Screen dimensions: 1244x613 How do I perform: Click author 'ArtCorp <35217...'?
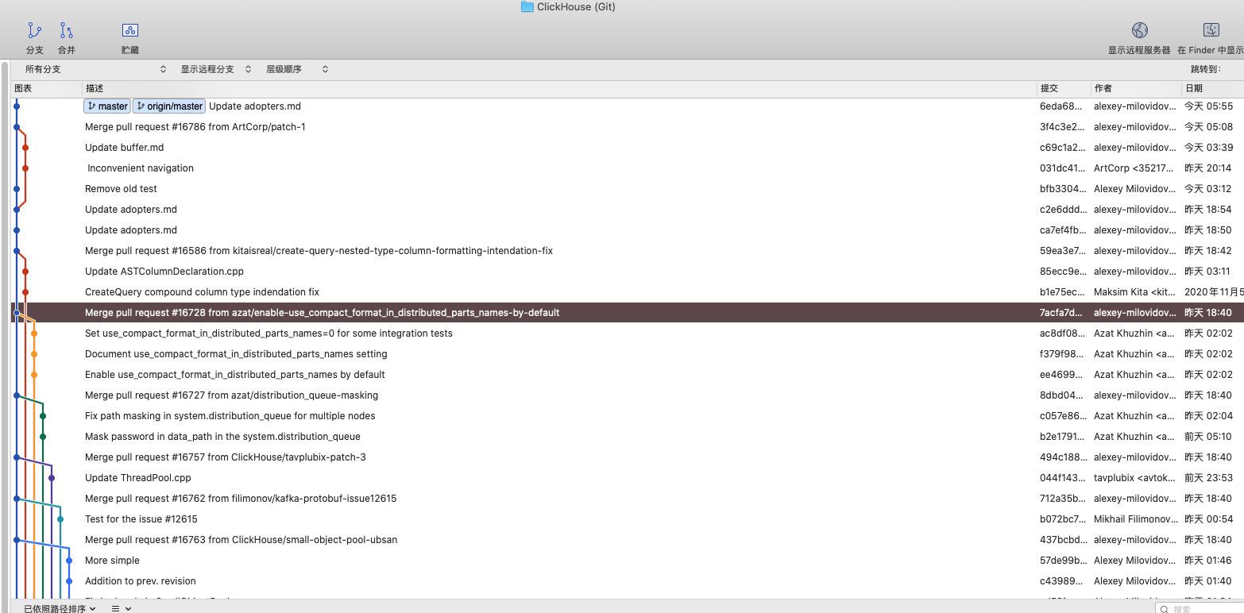(x=1134, y=168)
